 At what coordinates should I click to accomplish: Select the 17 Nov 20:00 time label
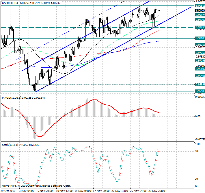click(x=101, y=191)
